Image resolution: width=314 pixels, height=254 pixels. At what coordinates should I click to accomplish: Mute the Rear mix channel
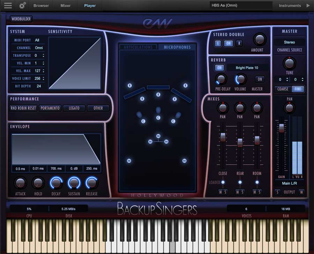tap(238, 192)
